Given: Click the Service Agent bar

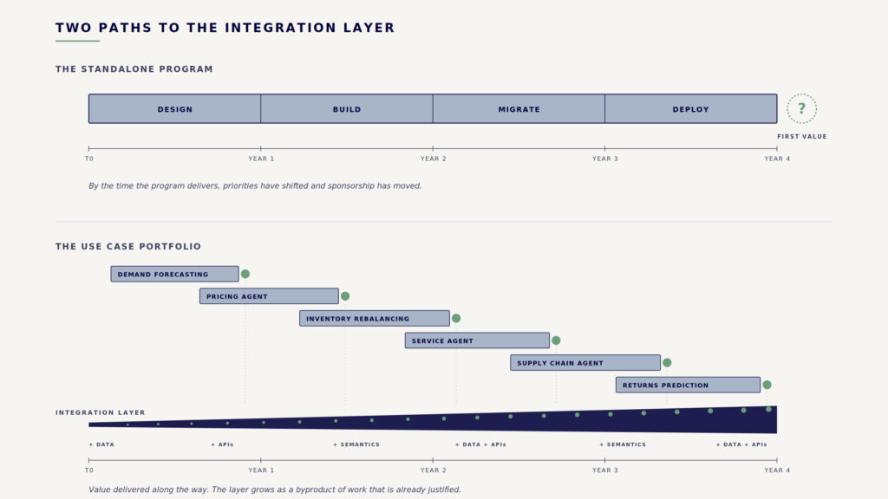Looking at the screenshot, I should coord(477,340).
